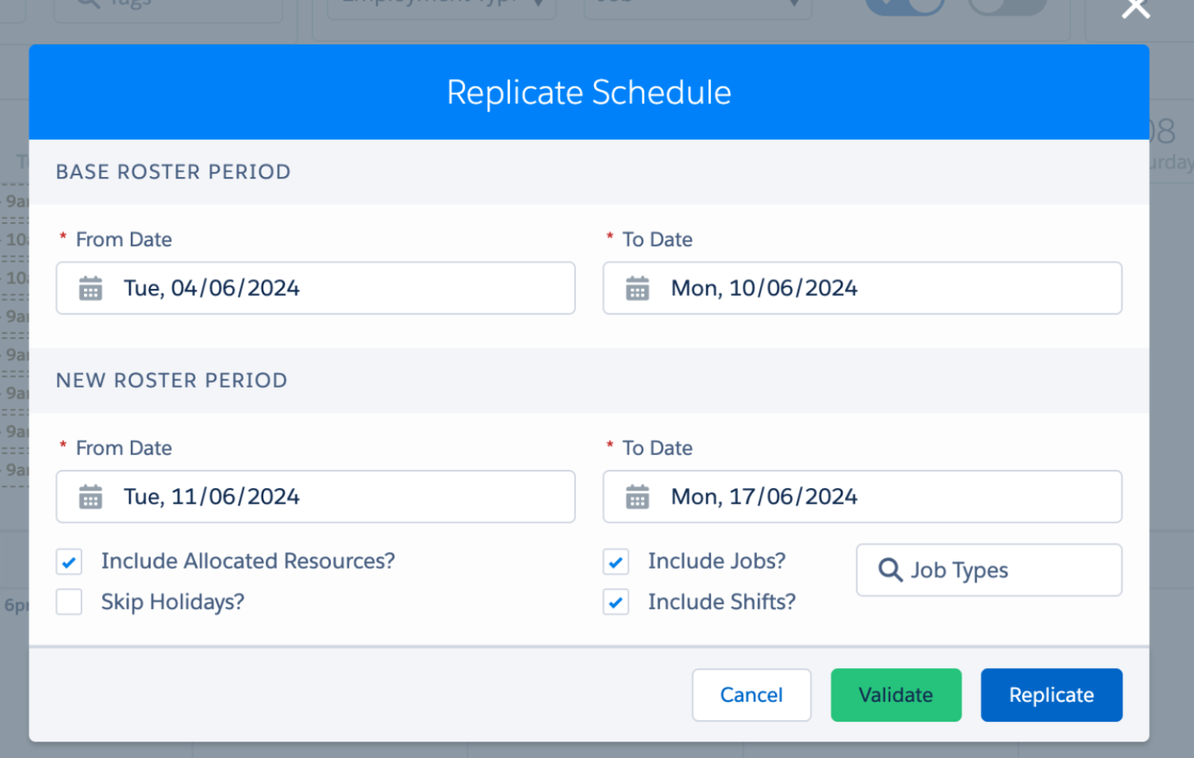1194x758 pixels.
Task: Click the Tags search field behind dialog
Action: [169, 7]
